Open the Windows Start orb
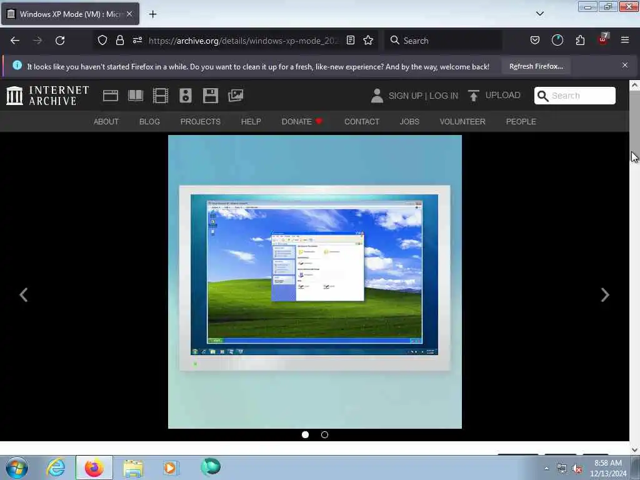This screenshot has width=640, height=480. coord(17,467)
